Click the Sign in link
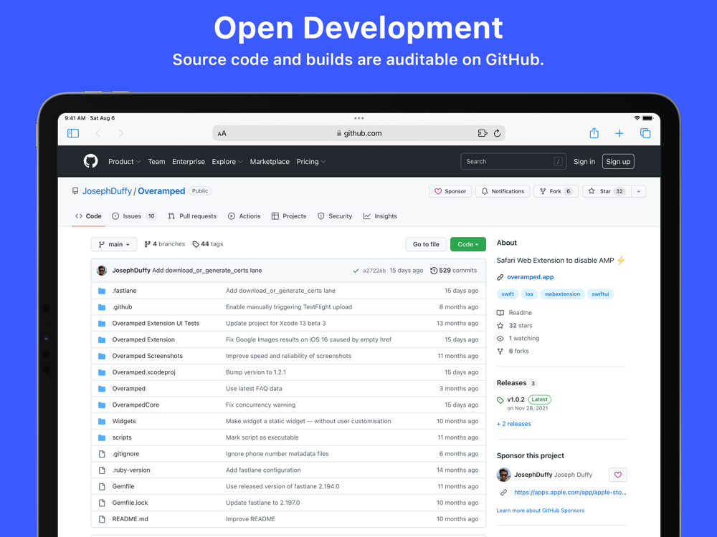This screenshot has height=537, width=717. click(x=584, y=162)
